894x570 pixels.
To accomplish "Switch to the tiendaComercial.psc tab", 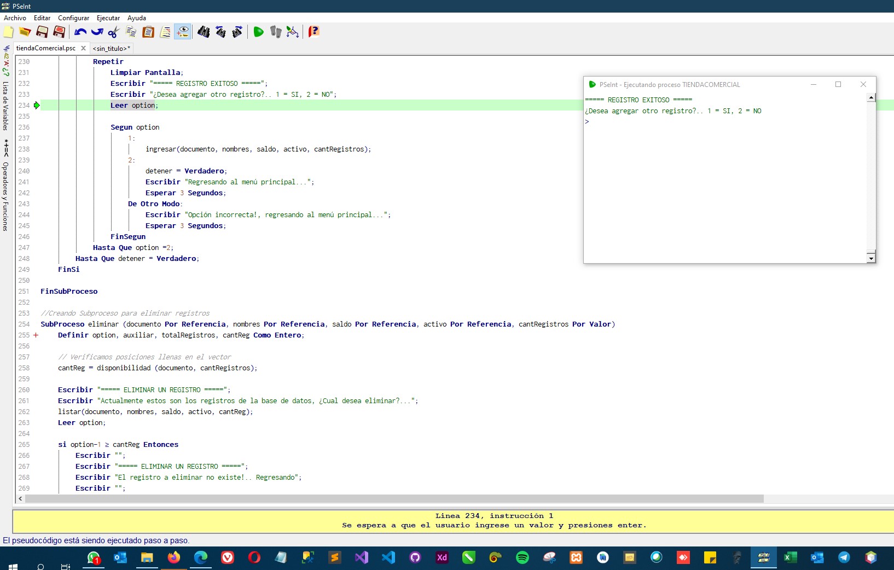I will click(x=46, y=48).
